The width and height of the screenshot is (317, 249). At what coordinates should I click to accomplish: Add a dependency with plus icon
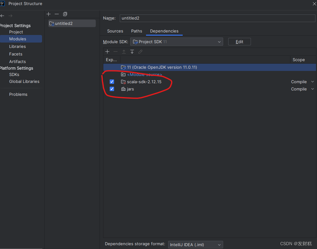pos(107,52)
